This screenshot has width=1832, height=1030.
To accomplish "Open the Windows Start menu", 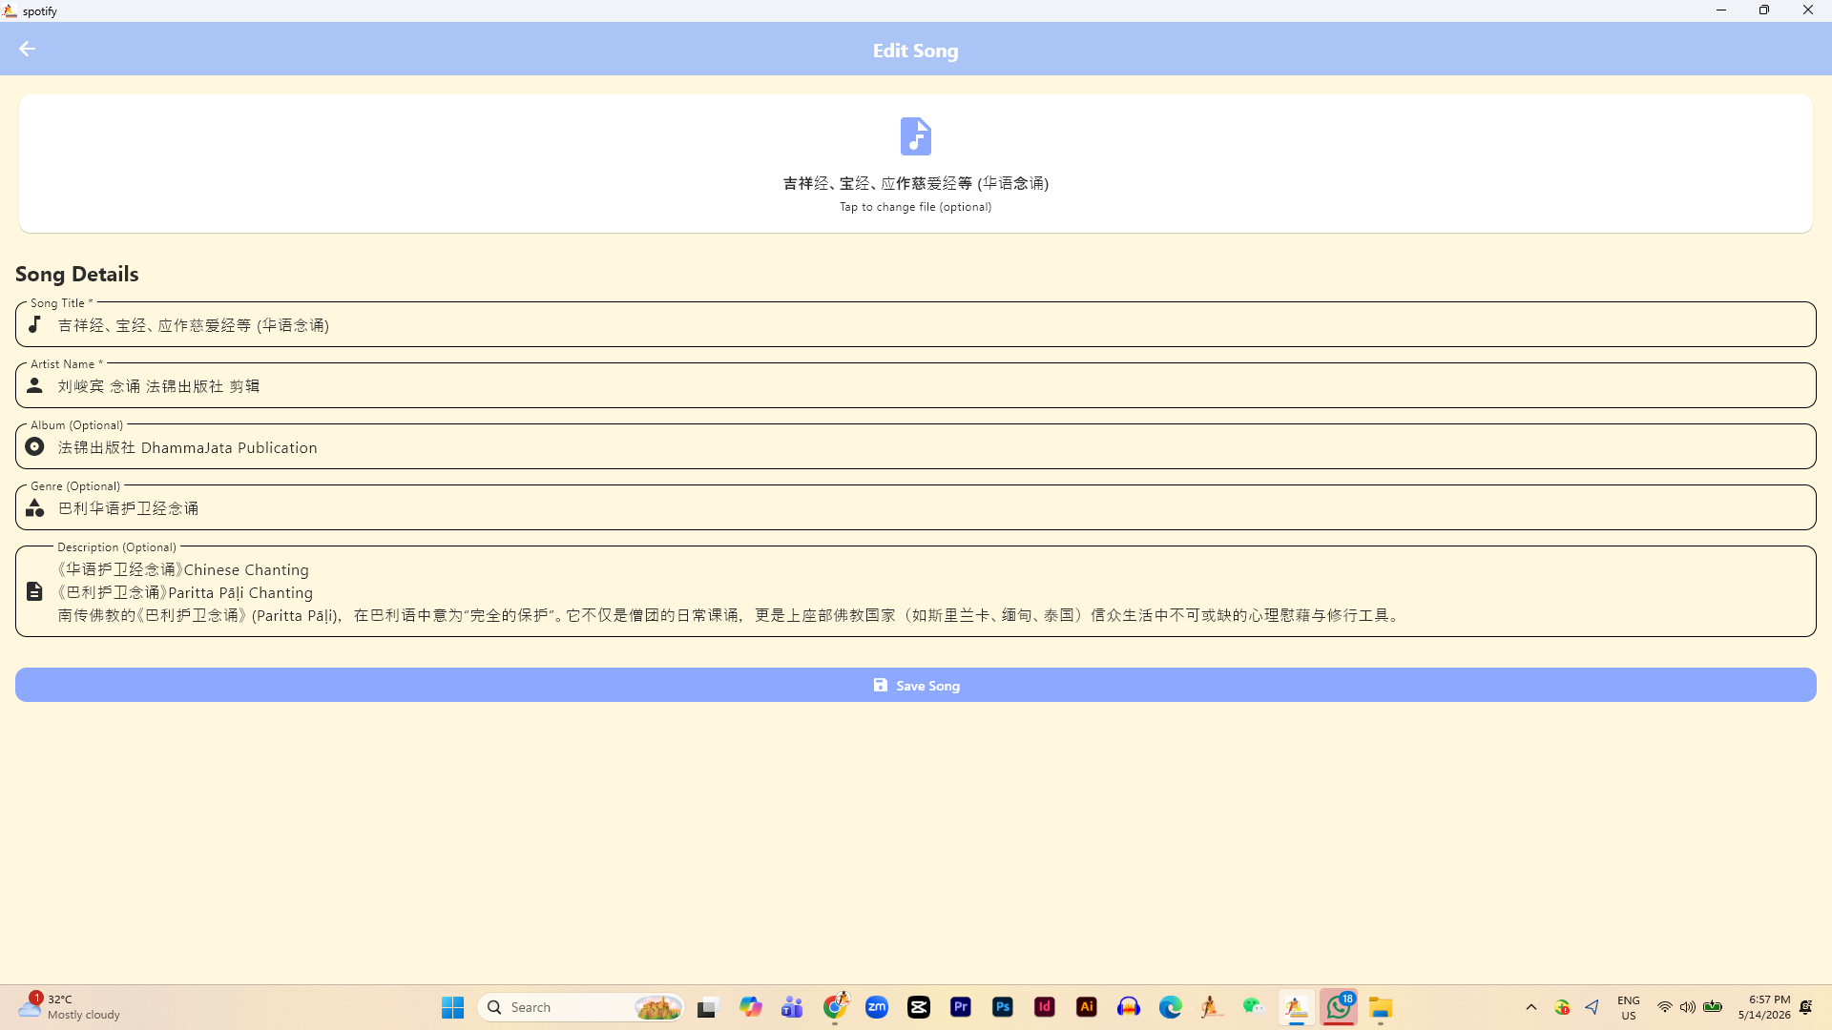I will 452,1007.
